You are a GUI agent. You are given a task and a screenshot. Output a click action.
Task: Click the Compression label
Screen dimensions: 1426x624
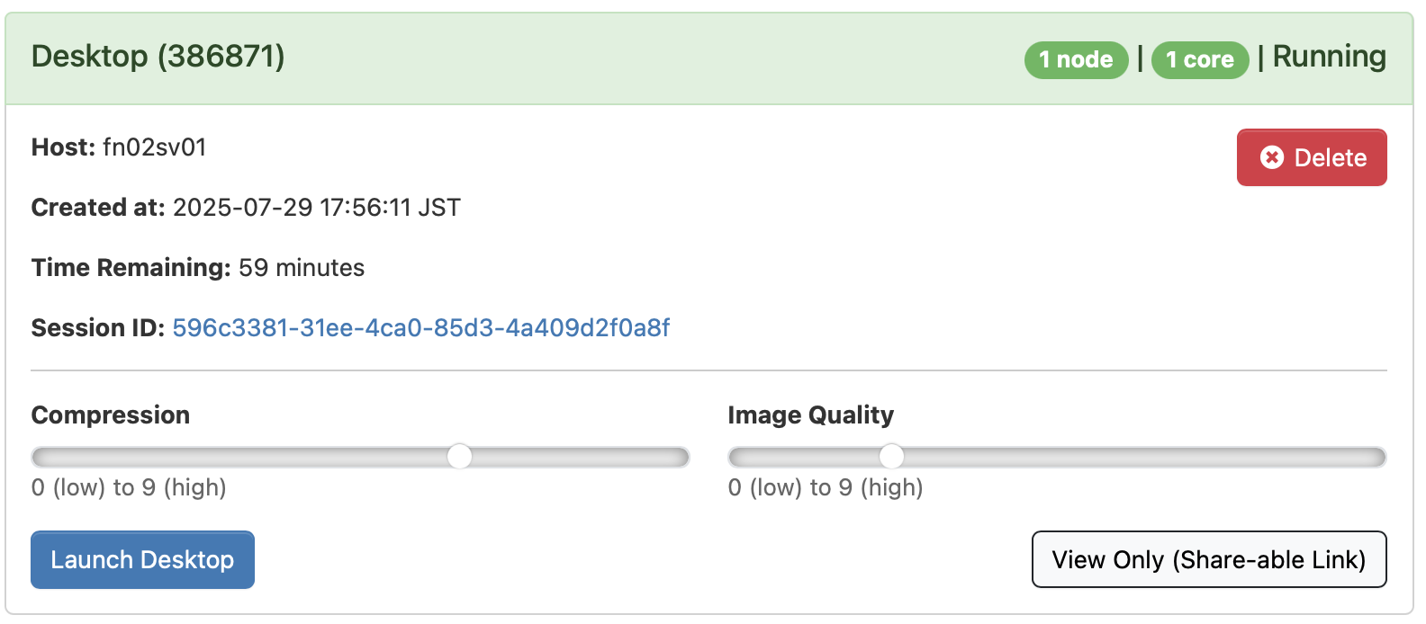pos(111,415)
